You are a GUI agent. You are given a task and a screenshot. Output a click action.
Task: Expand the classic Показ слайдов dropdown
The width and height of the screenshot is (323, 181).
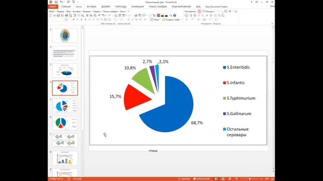coord(111,12)
